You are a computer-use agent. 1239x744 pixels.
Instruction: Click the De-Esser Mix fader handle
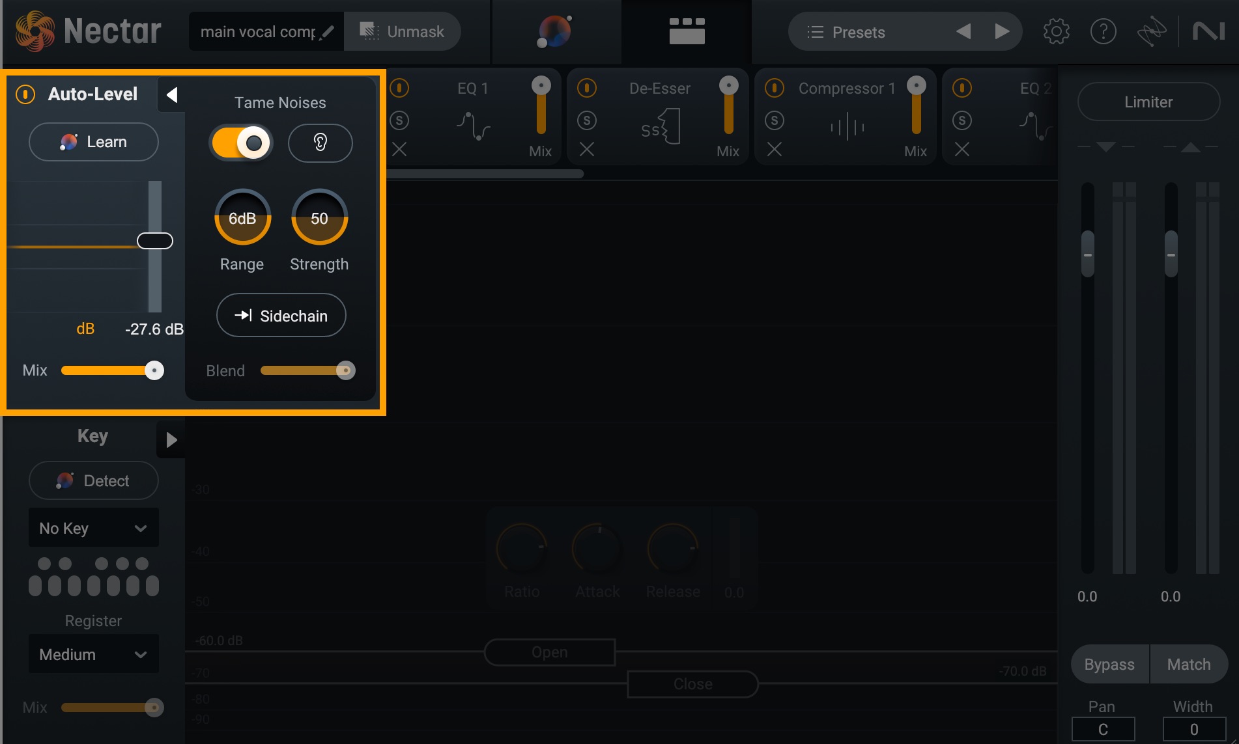728,85
